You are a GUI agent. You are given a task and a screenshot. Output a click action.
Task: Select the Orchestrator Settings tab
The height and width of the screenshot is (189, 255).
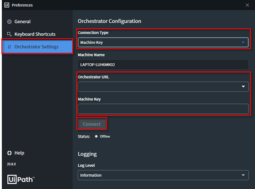coord(37,47)
